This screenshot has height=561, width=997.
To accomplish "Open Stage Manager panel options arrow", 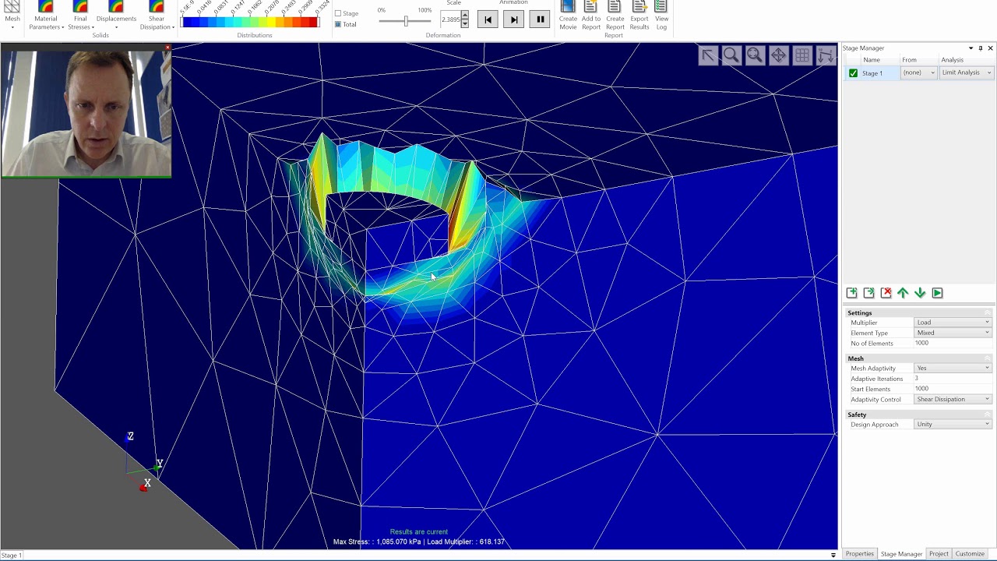I will [x=971, y=48].
